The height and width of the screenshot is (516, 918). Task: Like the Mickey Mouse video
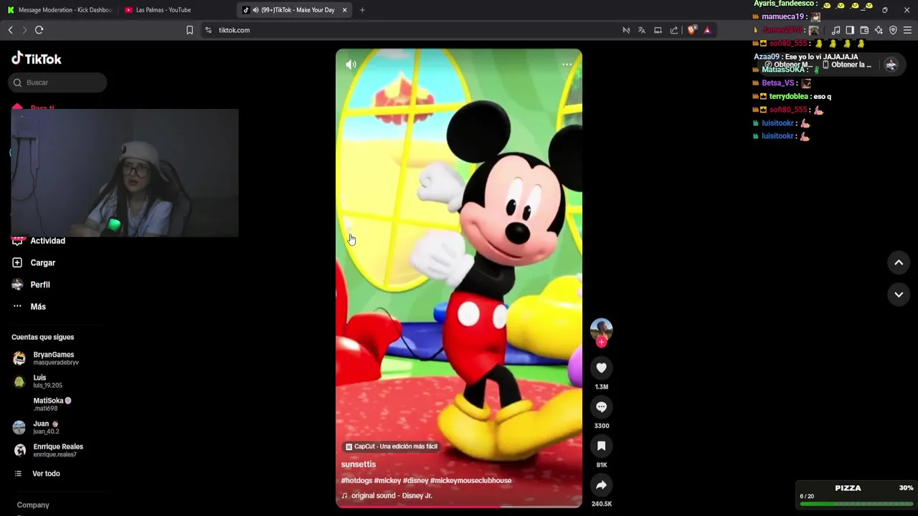point(601,368)
